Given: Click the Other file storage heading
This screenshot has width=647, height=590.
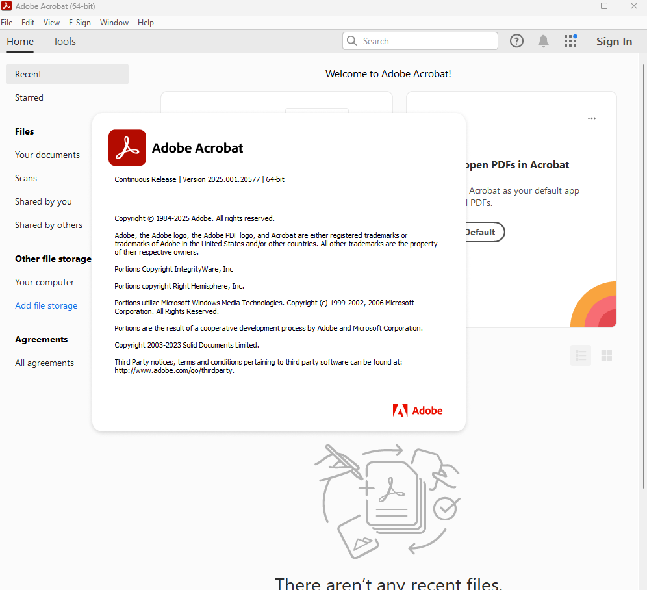Looking at the screenshot, I should 53,259.
